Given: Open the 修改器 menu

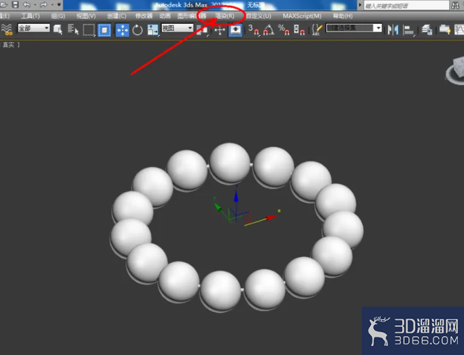Looking at the screenshot, I should coord(144,16).
